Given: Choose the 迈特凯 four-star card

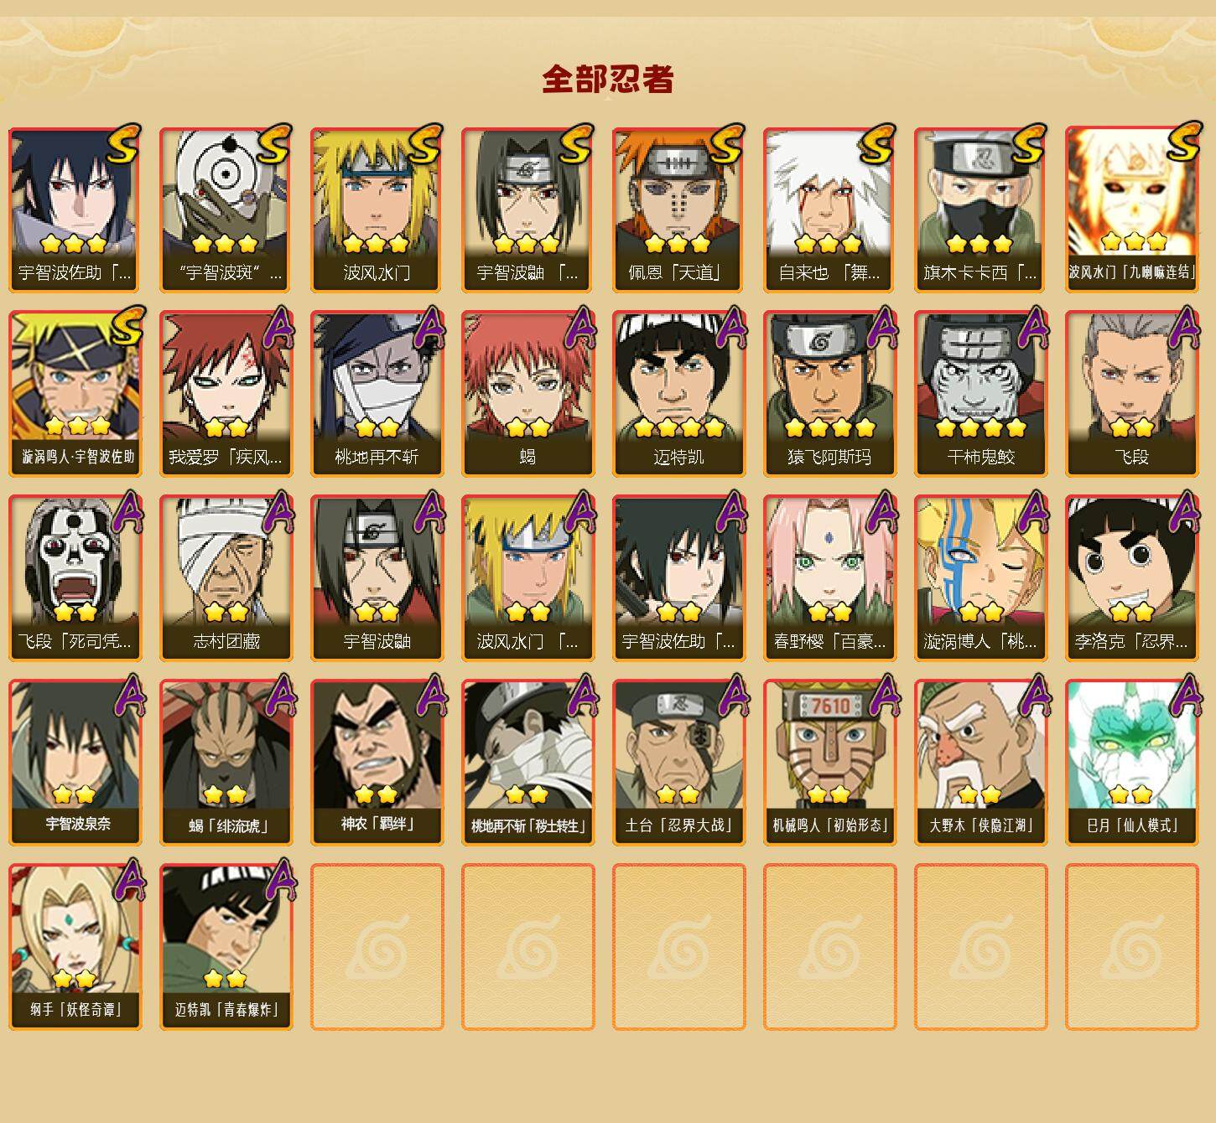Looking at the screenshot, I should pyautogui.click(x=678, y=394).
